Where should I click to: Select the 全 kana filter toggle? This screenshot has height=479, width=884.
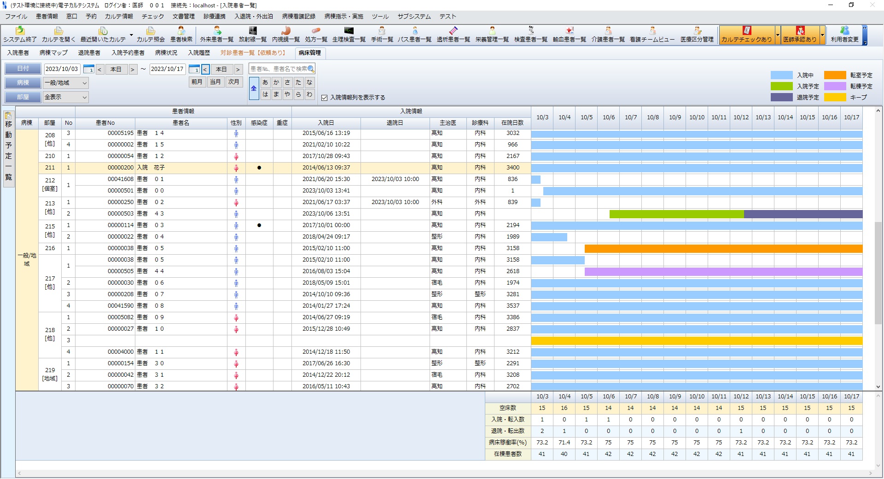coord(254,88)
